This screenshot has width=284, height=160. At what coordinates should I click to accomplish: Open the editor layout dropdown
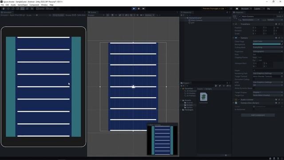click(274, 8)
